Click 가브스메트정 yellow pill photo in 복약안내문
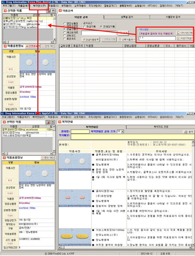Image resolution: width=195 pixels, height=256 pixels. click(x=75, y=237)
